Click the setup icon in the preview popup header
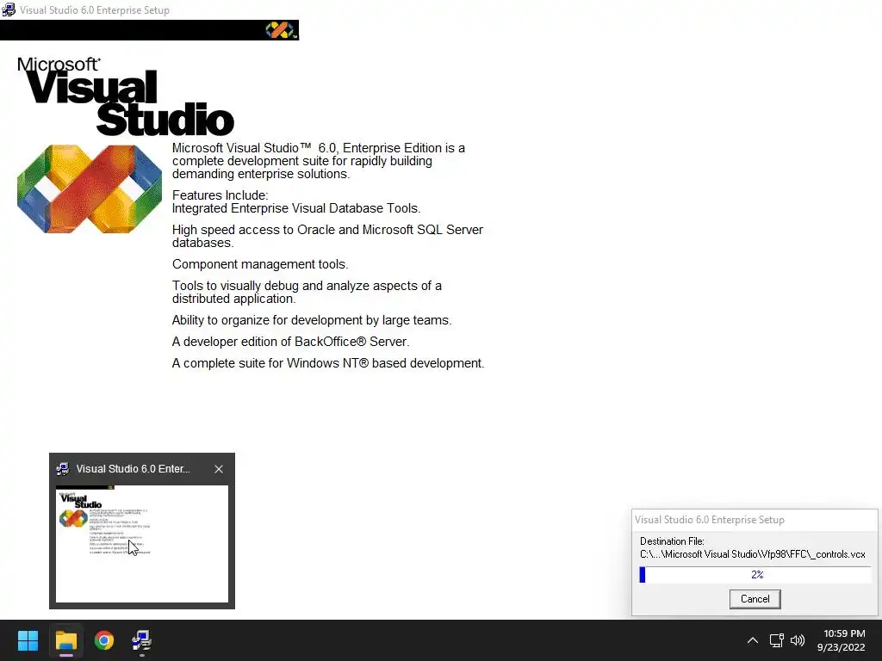This screenshot has height=661, width=882. pos(63,469)
